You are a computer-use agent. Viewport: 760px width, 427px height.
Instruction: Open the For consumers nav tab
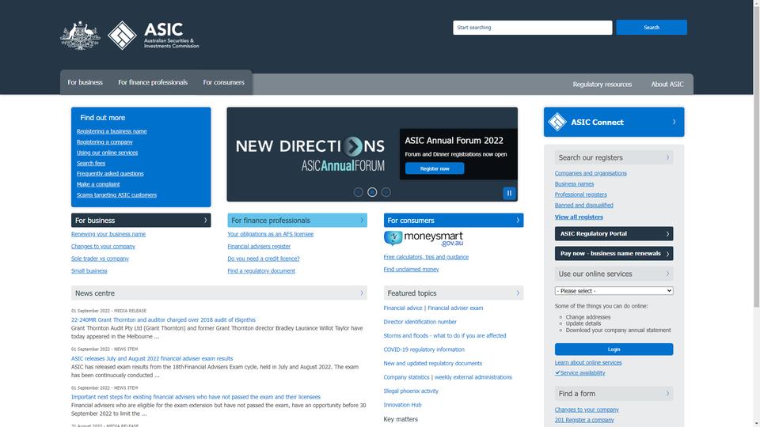click(223, 82)
